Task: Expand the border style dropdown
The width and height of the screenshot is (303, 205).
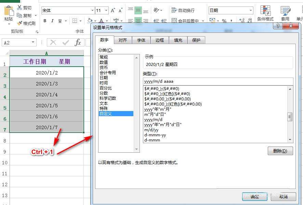Action: coord(80,20)
